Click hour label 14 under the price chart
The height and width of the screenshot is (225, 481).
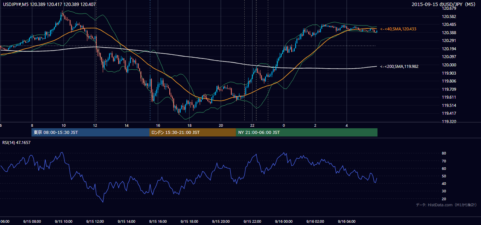pos(126,125)
